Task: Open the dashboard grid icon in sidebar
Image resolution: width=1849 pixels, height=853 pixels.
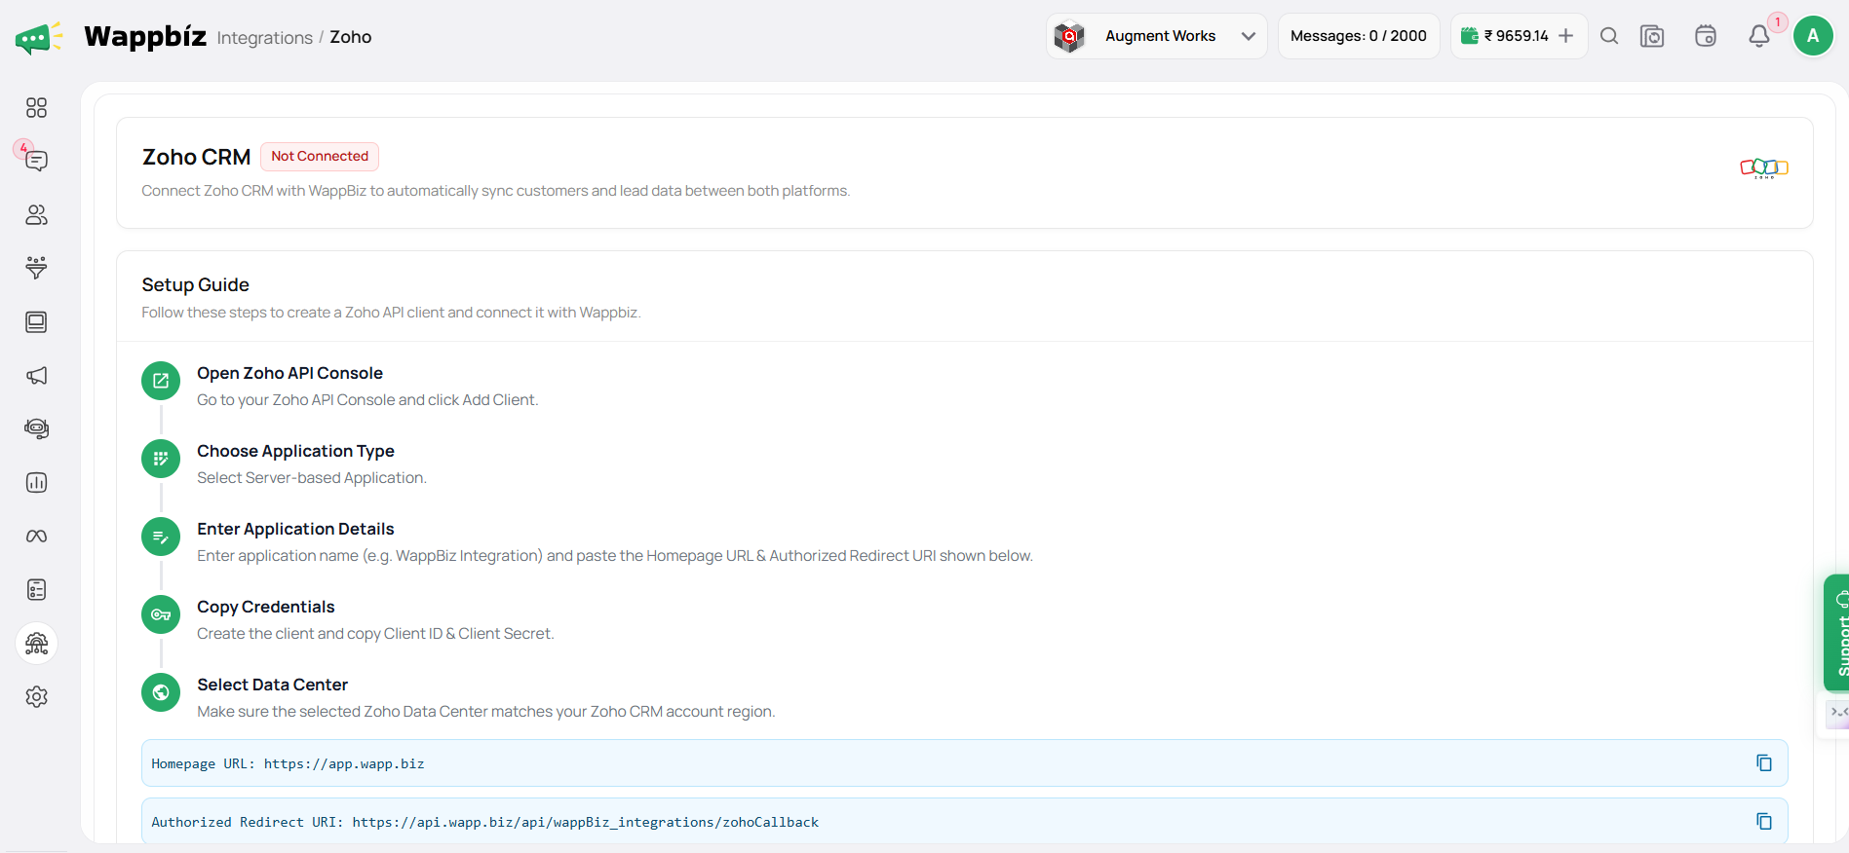Action: [36, 108]
